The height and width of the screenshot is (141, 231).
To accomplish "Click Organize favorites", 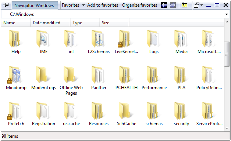I will (x=140, y=5).
